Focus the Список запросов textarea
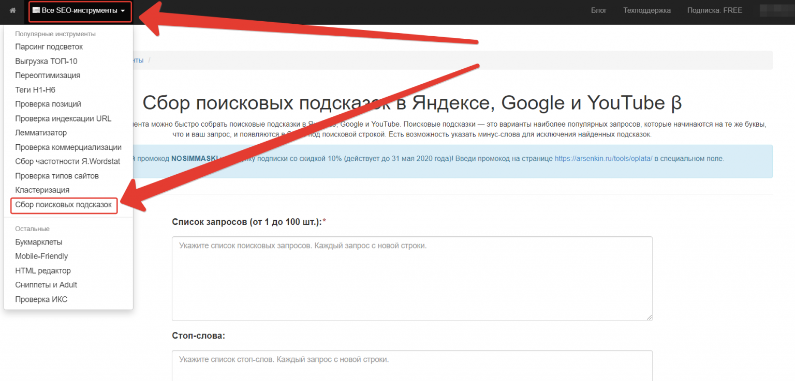This screenshot has width=795, height=381. 412,279
